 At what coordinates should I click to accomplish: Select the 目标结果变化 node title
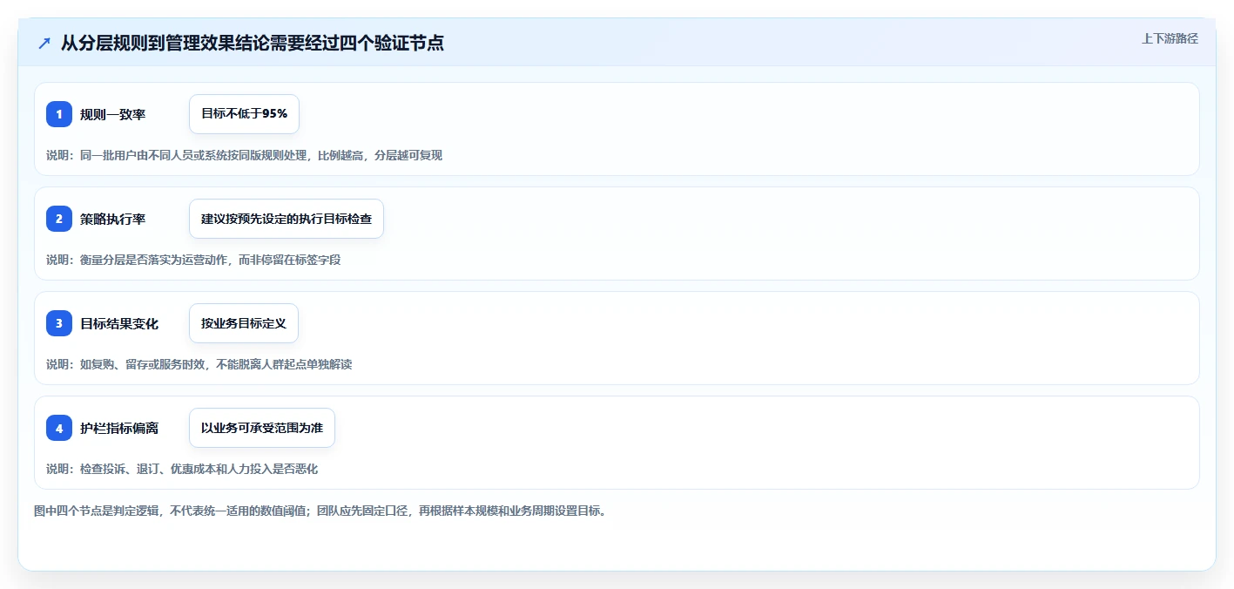(119, 323)
